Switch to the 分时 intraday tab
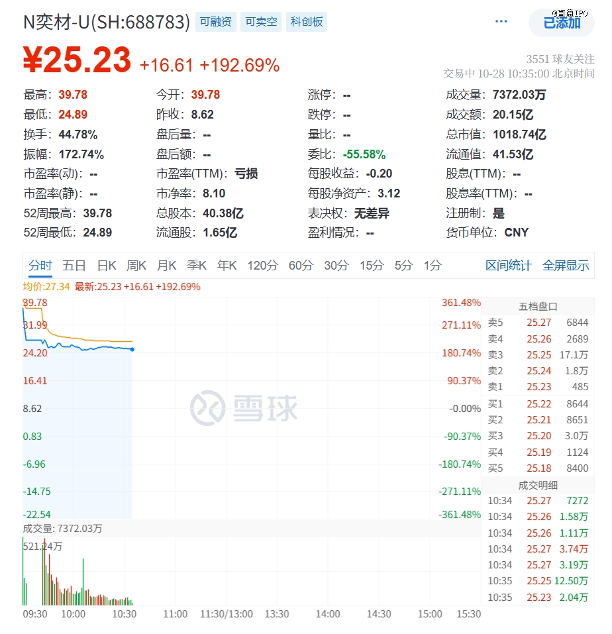The height and width of the screenshot is (634, 612). [x=40, y=265]
